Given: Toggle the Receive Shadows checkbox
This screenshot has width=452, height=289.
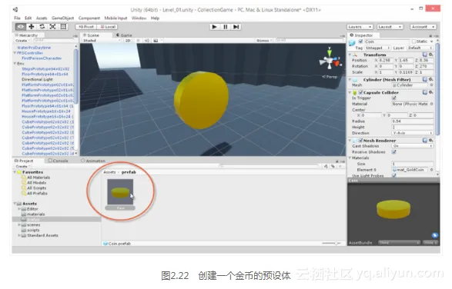Looking at the screenshot, I should tap(394, 151).
